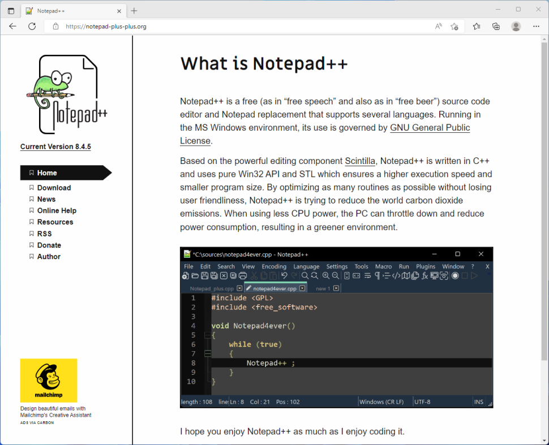The height and width of the screenshot is (445, 549).
Task: Click the Open file toolbar icon
Action: coord(195,276)
